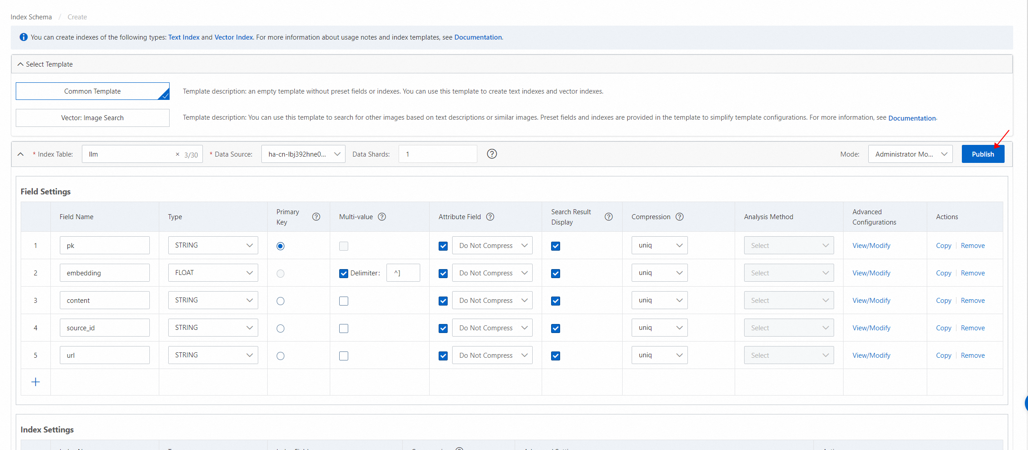
Task: Uncheck Attribute Field for the embedding row
Action: 443,274
